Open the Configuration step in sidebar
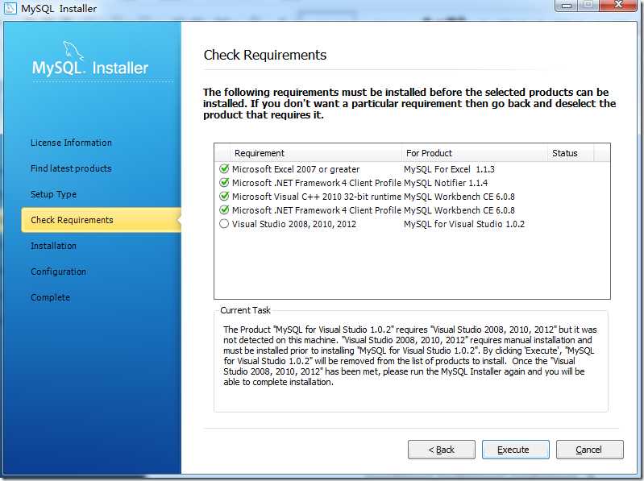 coord(58,272)
